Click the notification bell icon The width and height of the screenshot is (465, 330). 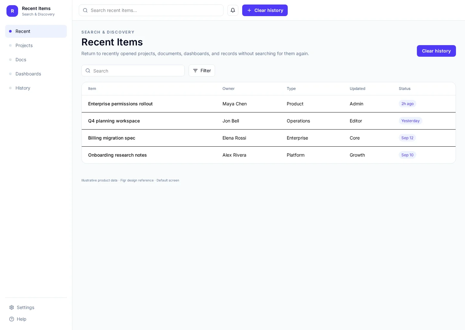(x=233, y=10)
